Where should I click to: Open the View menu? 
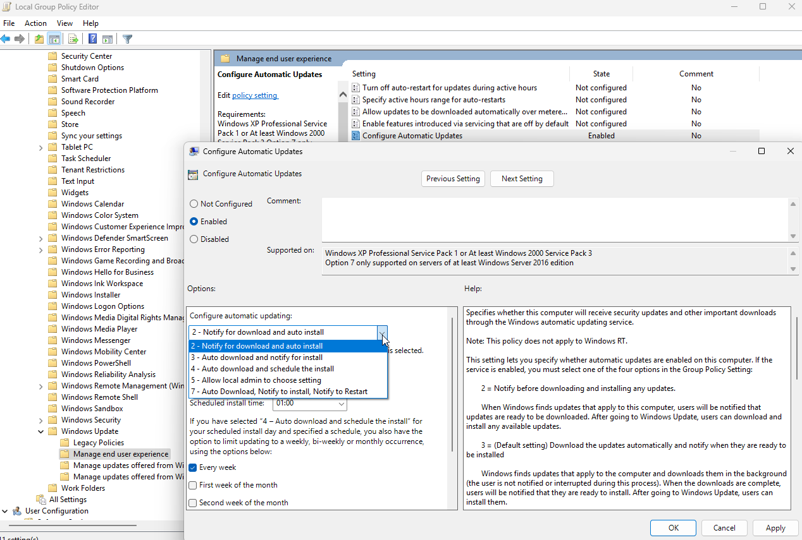pos(65,23)
